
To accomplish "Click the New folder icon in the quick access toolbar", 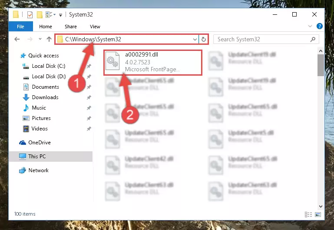I will [40, 15].
